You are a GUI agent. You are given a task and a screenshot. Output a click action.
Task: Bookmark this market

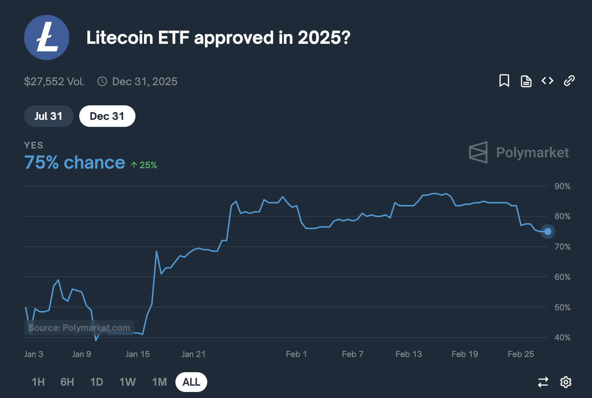[504, 81]
